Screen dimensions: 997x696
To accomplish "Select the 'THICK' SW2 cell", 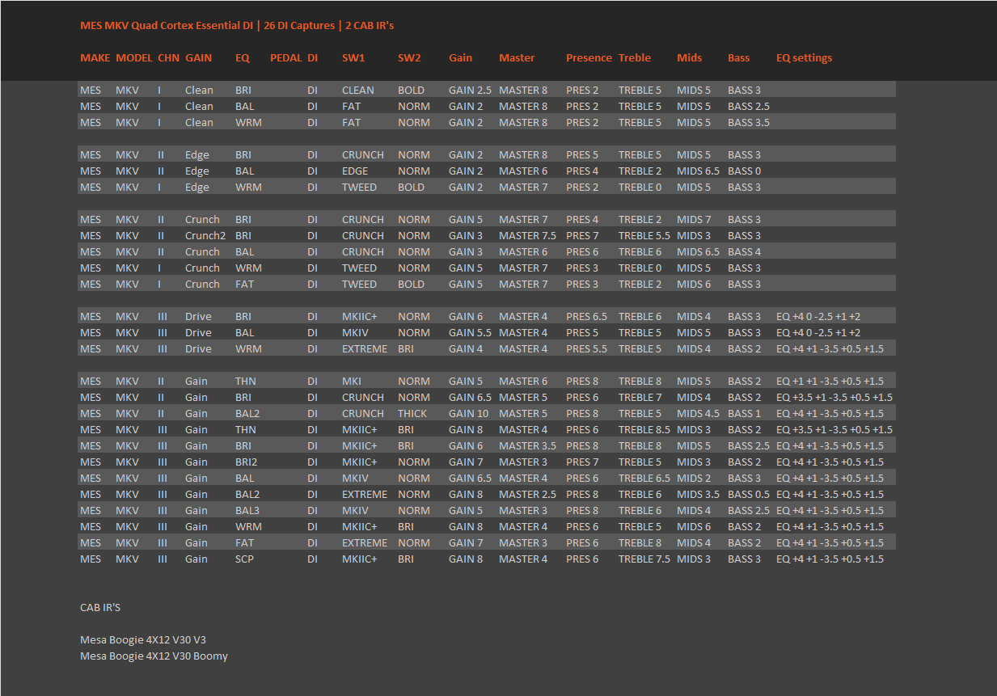I will click(412, 414).
